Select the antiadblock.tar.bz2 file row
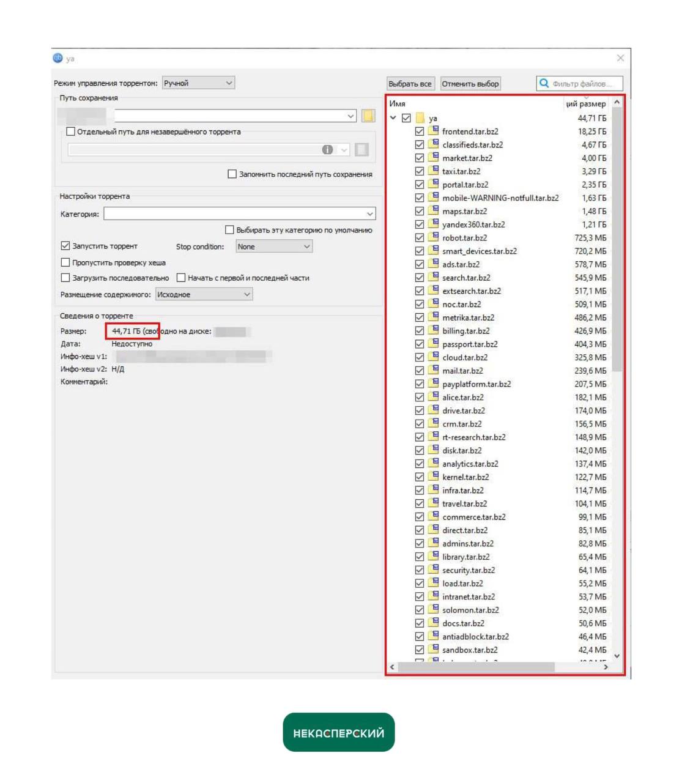Screen dimensions: 682x783 click(x=499, y=636)
